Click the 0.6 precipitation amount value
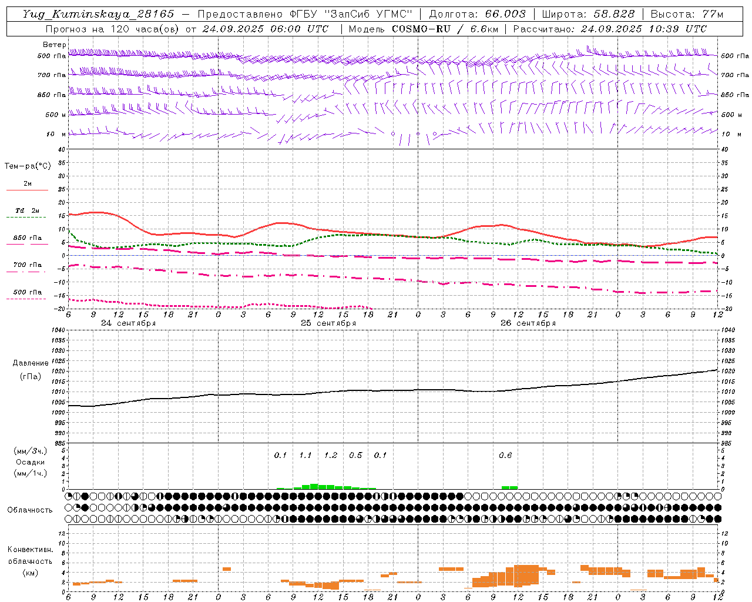The height and width of the screenshot is (602, 752). [505, 456]
